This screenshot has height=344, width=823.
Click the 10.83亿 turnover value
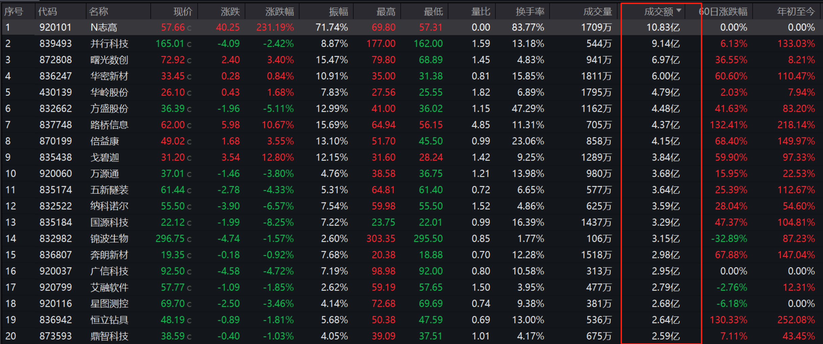(663, 27)
